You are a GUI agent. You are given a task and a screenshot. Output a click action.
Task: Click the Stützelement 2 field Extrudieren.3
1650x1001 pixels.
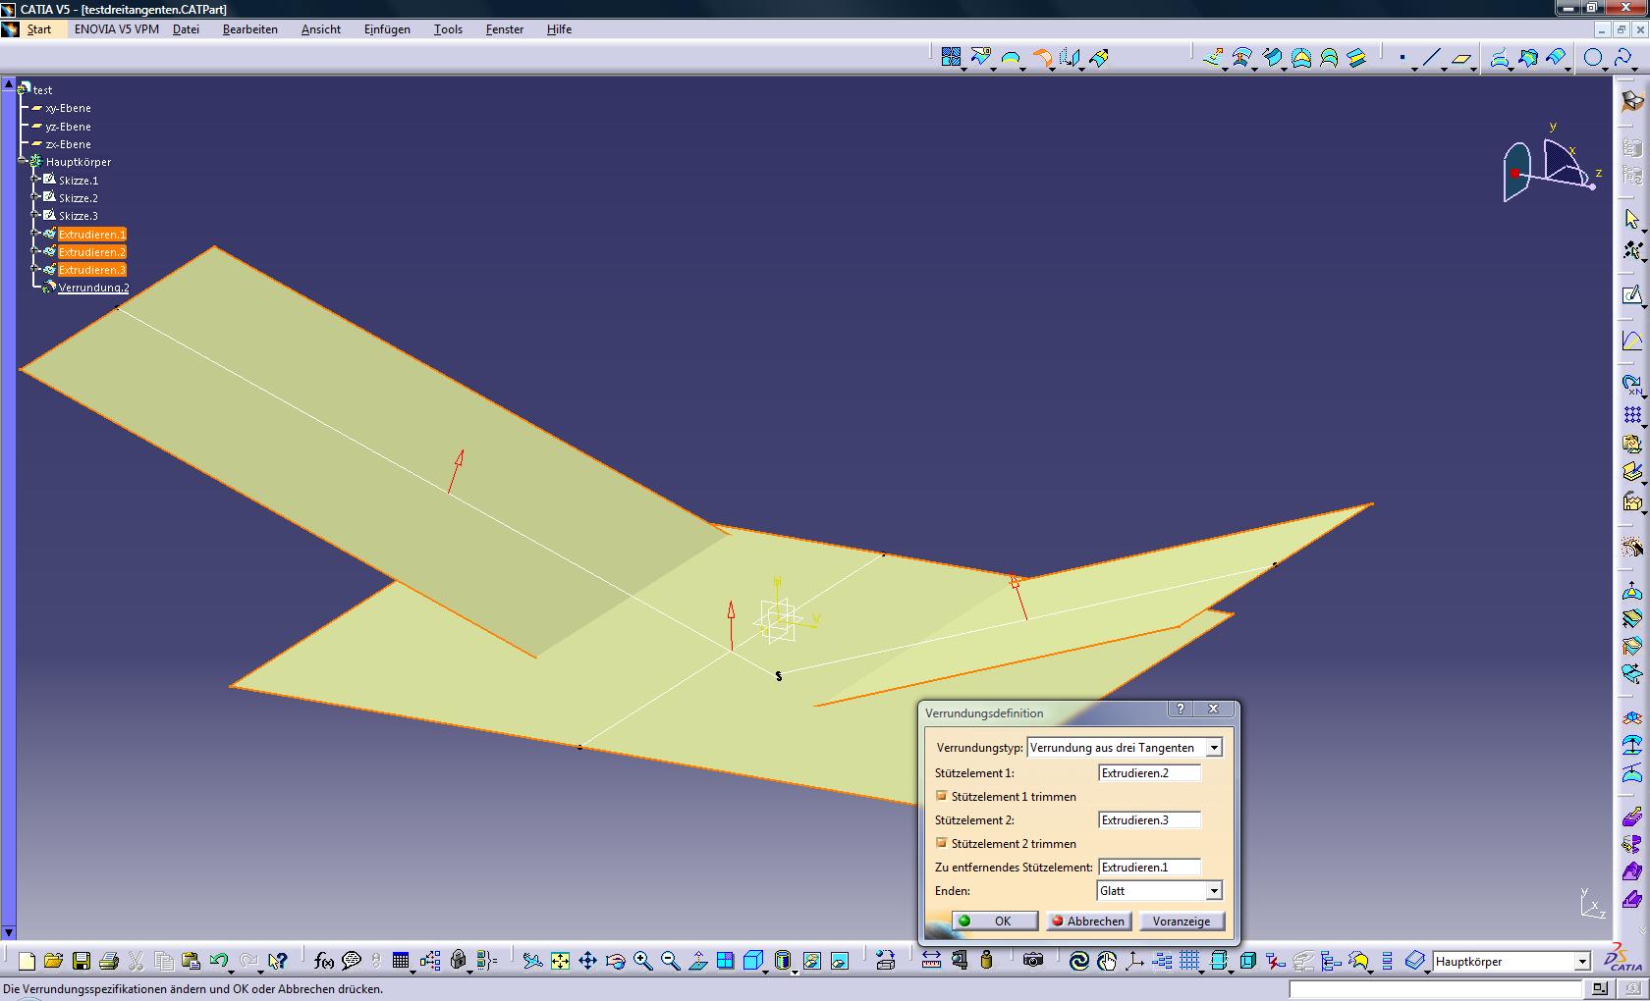1149,820
